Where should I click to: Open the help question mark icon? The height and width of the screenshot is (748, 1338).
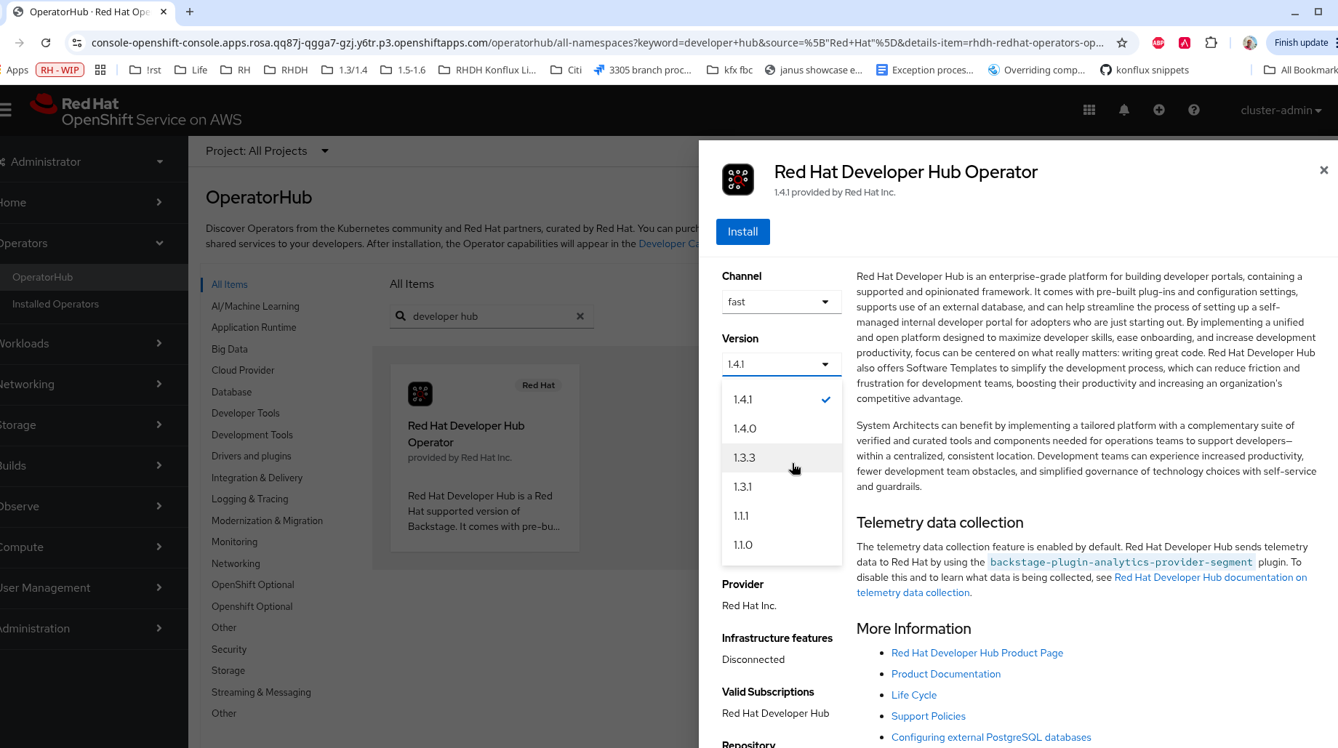1194,110
